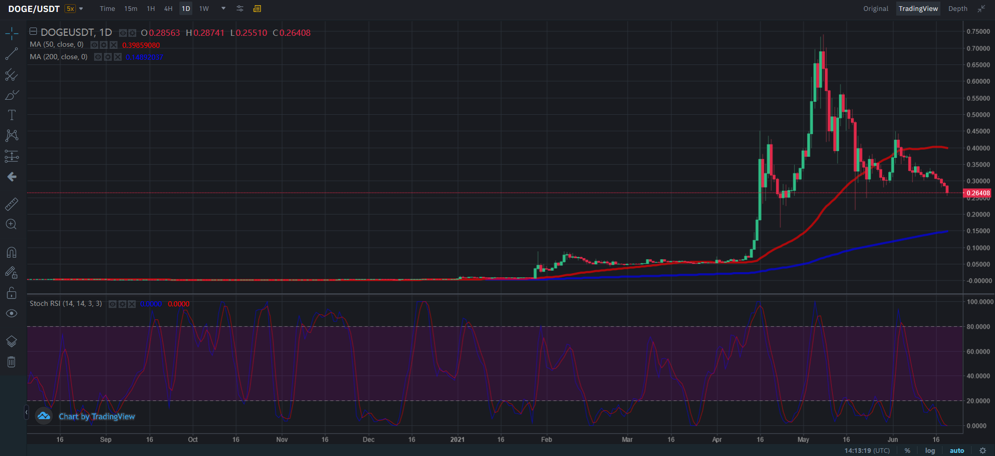
Task: Click the back arrow in left toolbar
Action: pyautogui.click(x=11, y=177)
